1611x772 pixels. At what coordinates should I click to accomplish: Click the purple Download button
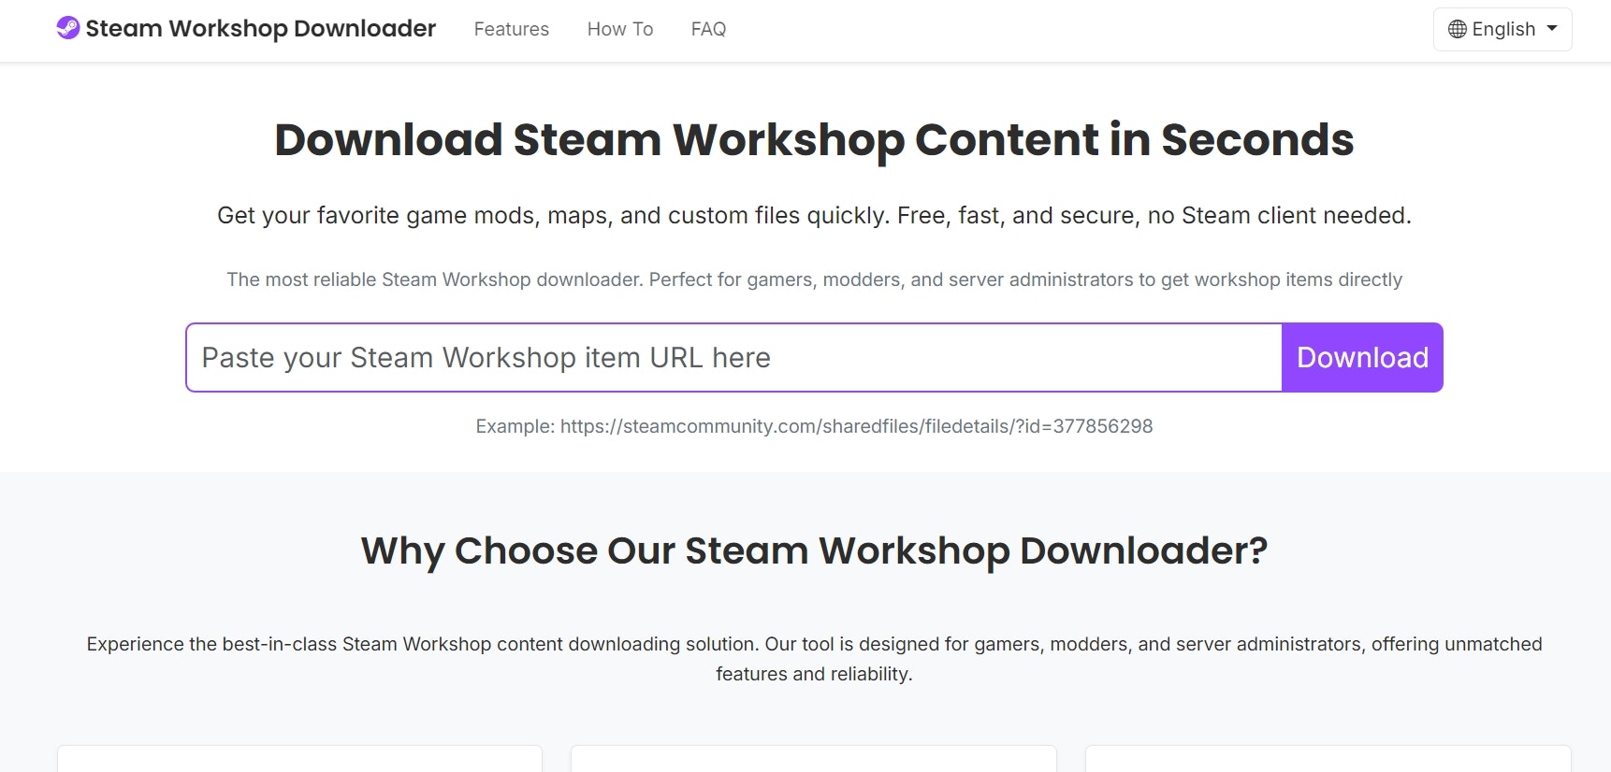click(x=1362, y=357)
